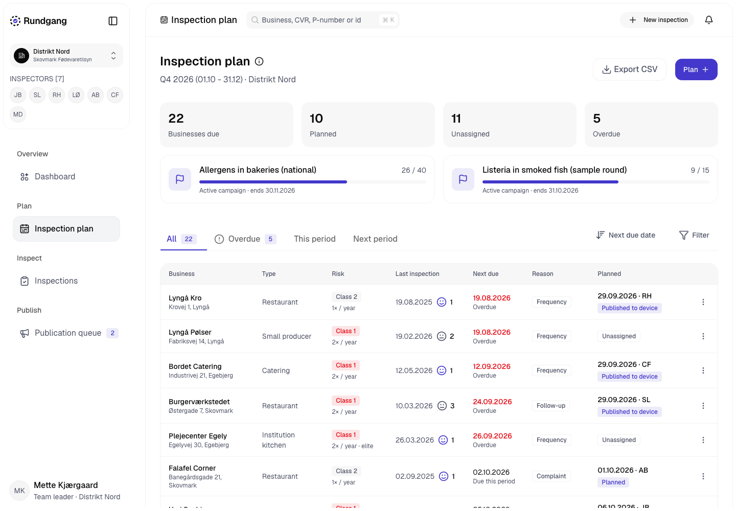Select inspector CF avatar
The width and height of the screenshot is (736, 511).
(x=115, y=95)
